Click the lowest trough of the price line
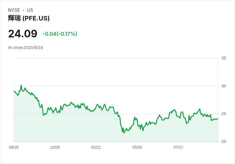Viewport: 235px width, 164px height. click(124, 133)
